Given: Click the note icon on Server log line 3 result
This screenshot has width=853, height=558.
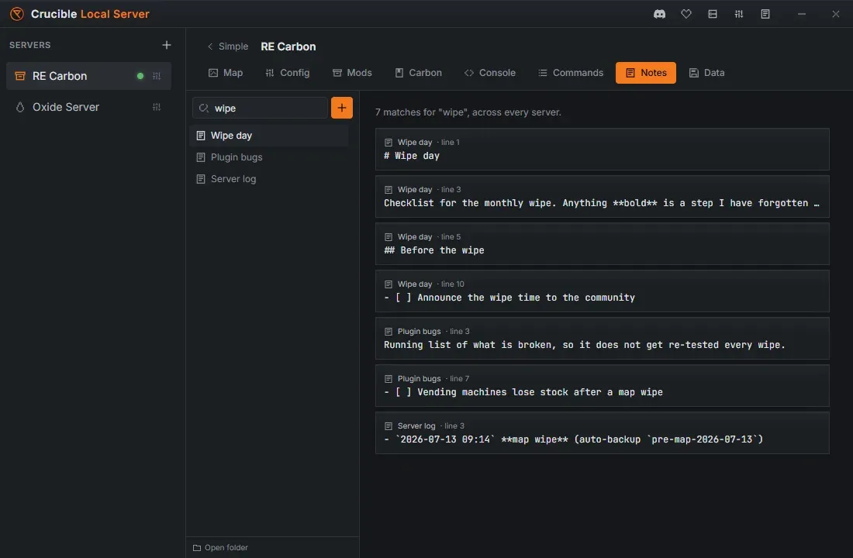Looking at the screenshot, I should point(389,426).
